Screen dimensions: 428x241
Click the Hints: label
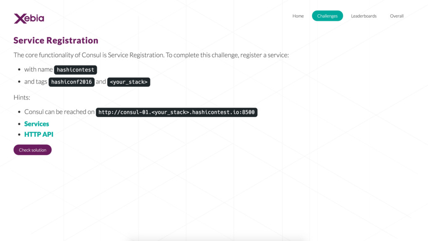pyautogui.click(x=22, y=97)
